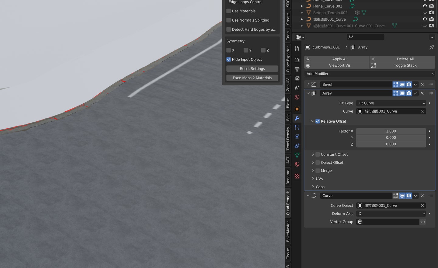Open the Deform Axis dropdown

coord(391,214)
